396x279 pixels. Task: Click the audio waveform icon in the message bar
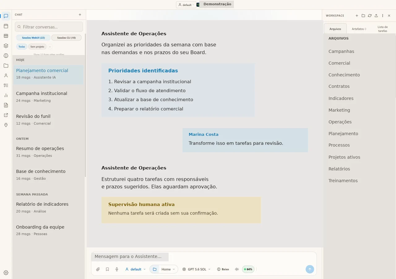[x=237, y=269]
